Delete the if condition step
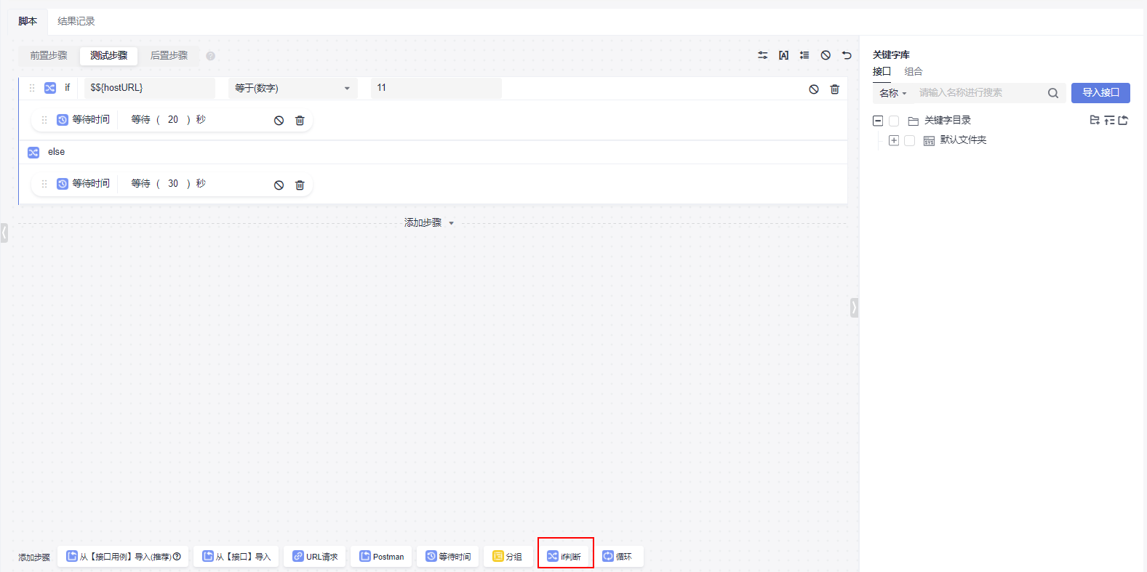The width and height of the screenshot is (1147, 572). pos(835,89)
